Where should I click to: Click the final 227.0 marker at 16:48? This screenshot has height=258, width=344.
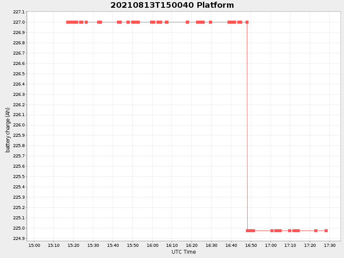tap(247, 22)
